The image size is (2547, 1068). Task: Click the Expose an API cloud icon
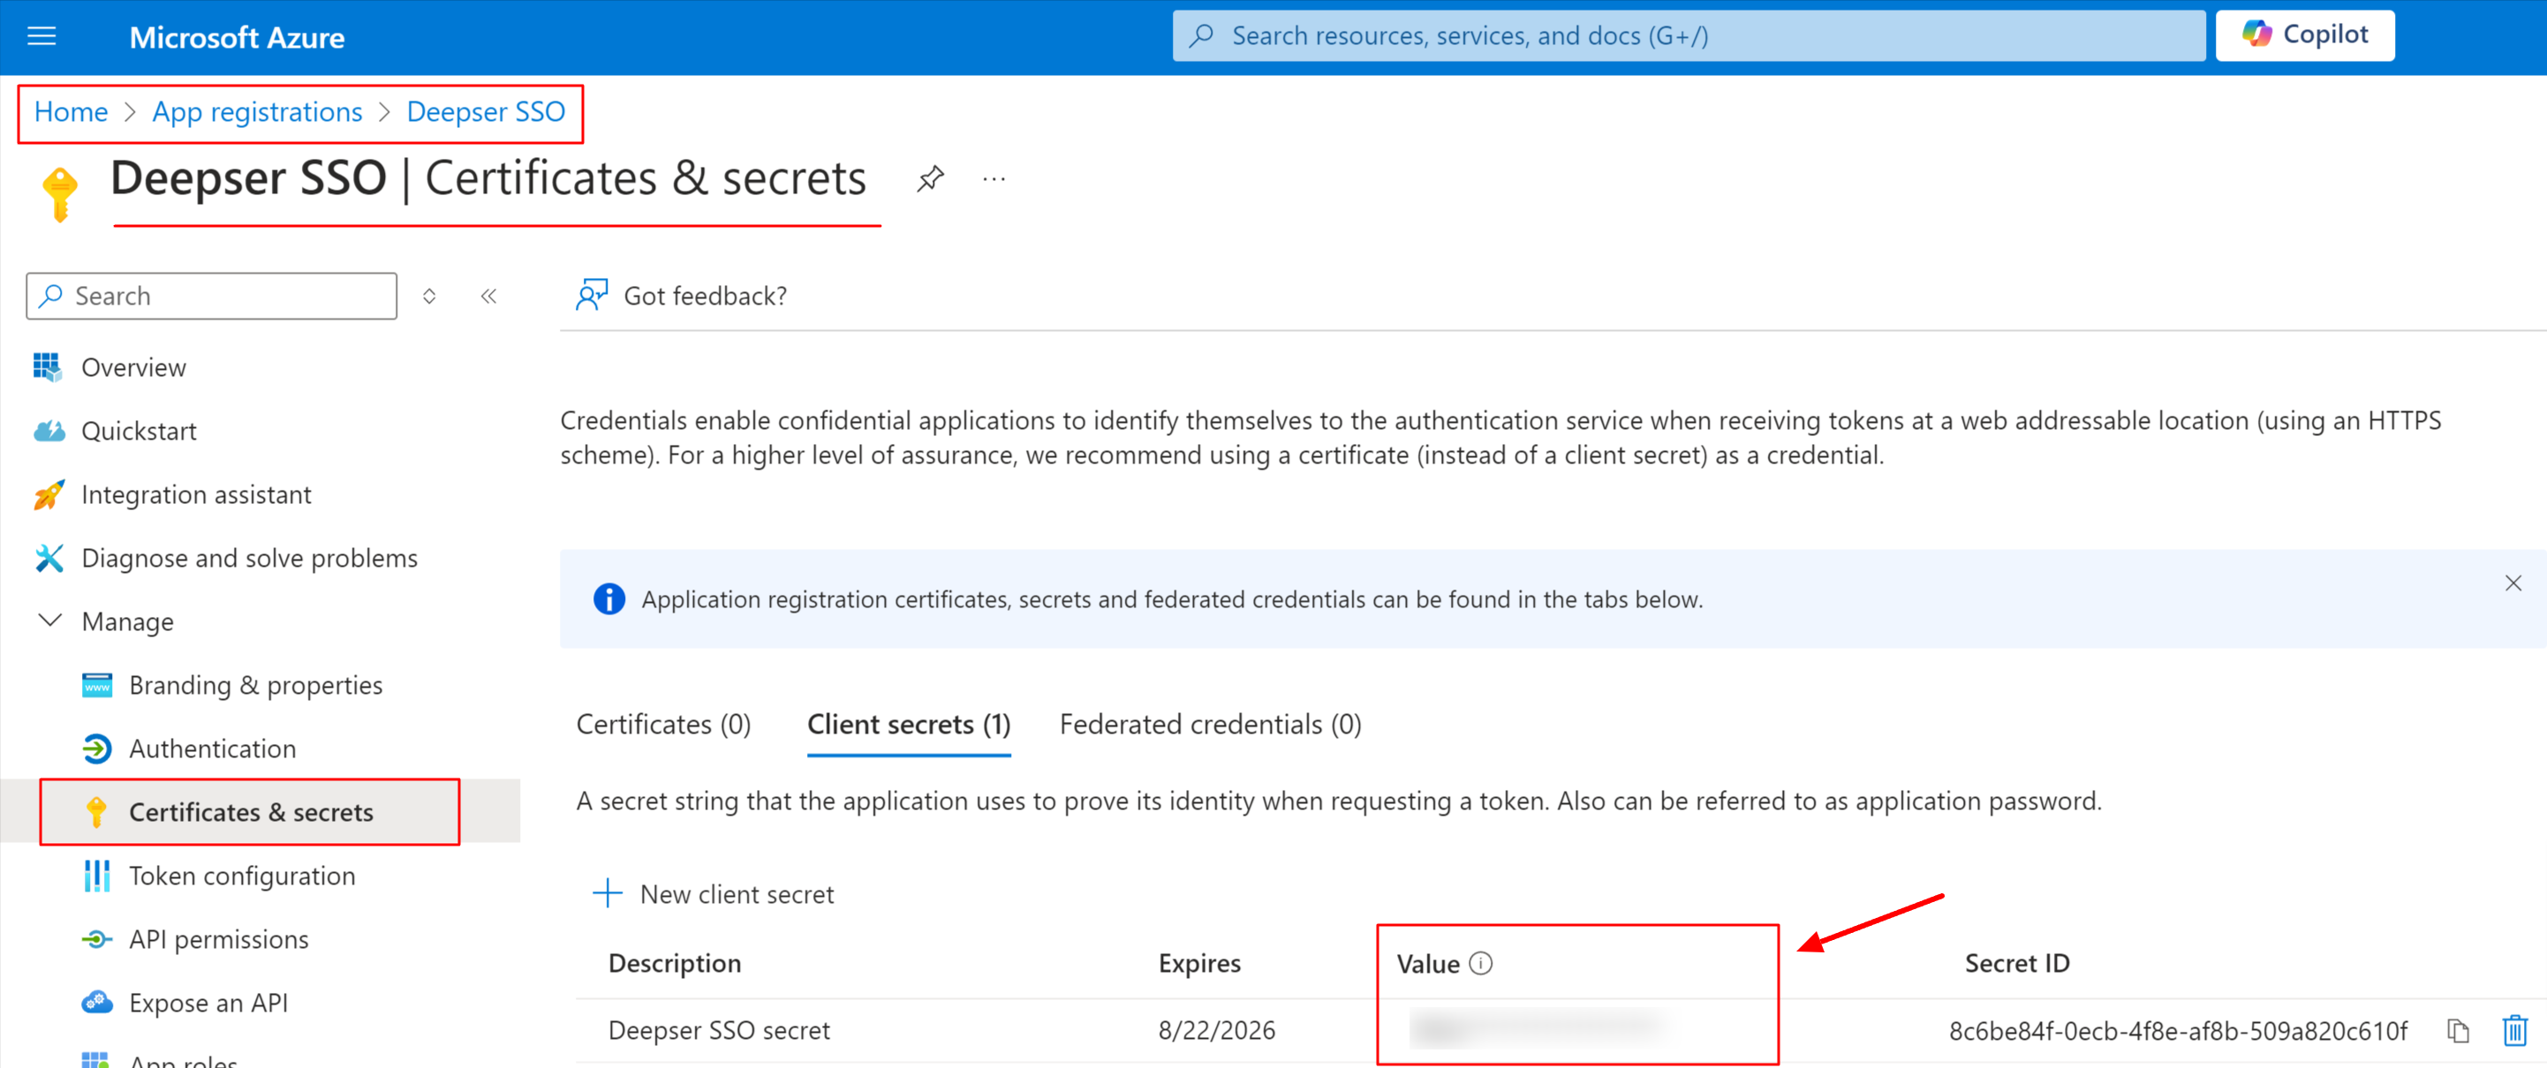pyautogui.click(x=97, y=1002)
